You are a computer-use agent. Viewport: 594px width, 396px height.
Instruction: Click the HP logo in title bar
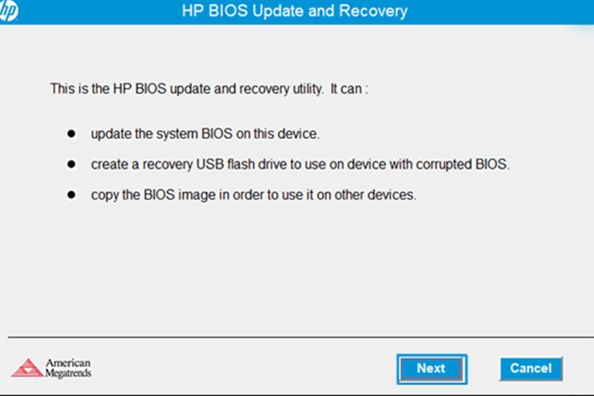click(8, 11)
